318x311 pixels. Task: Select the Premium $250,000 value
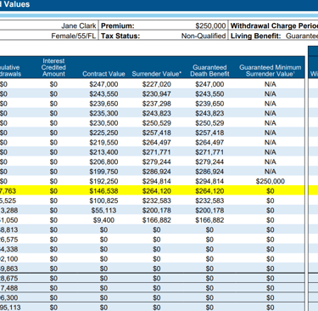coord(210,26)
